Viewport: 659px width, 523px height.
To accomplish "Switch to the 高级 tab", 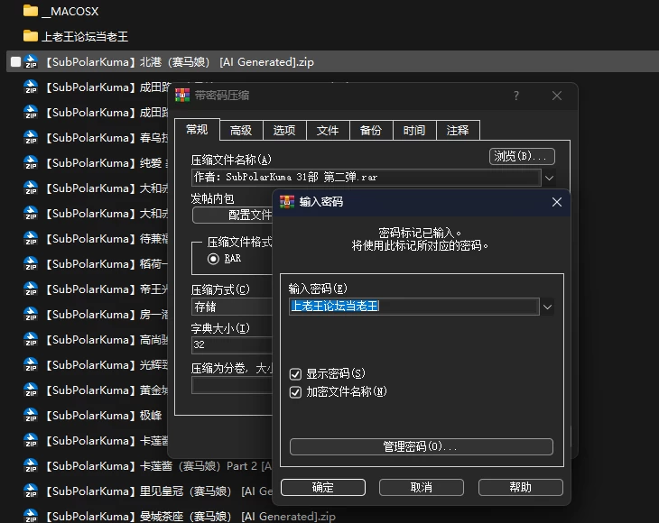I will pyautogui.click(x=241, y=130).
